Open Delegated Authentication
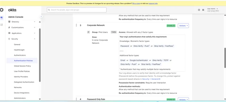Screen dimensions: 226x102 click(x=24, y=82)
